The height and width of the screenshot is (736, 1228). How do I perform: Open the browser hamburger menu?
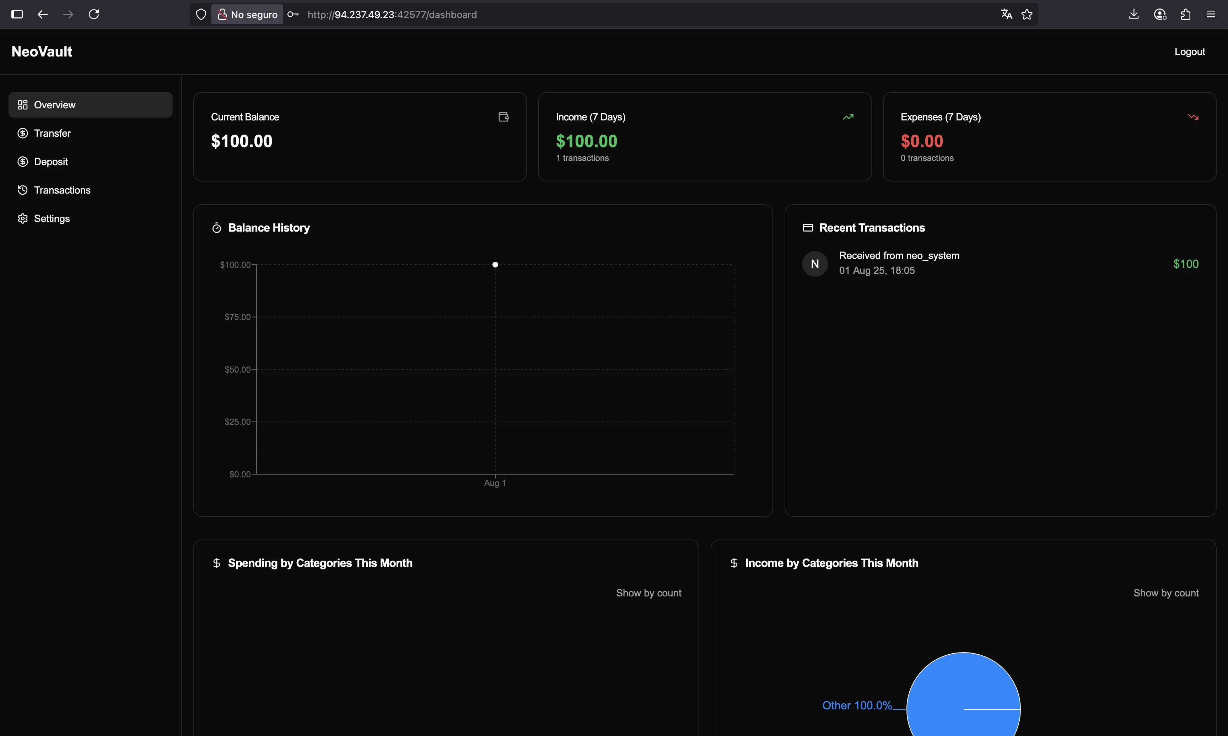click(1211, 14)
